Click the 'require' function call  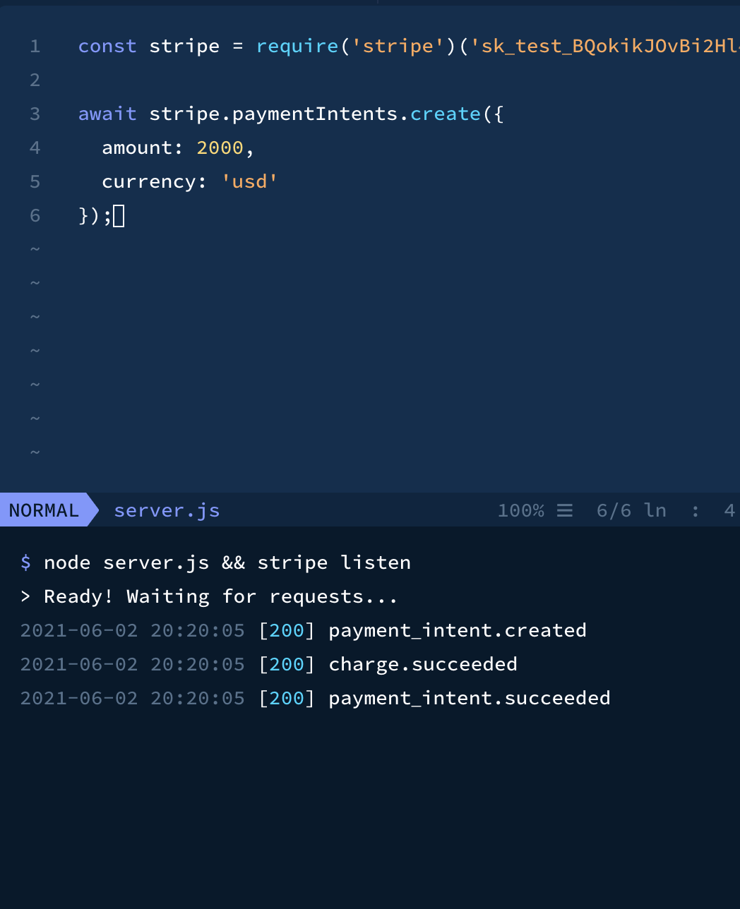tap(297, 47)
